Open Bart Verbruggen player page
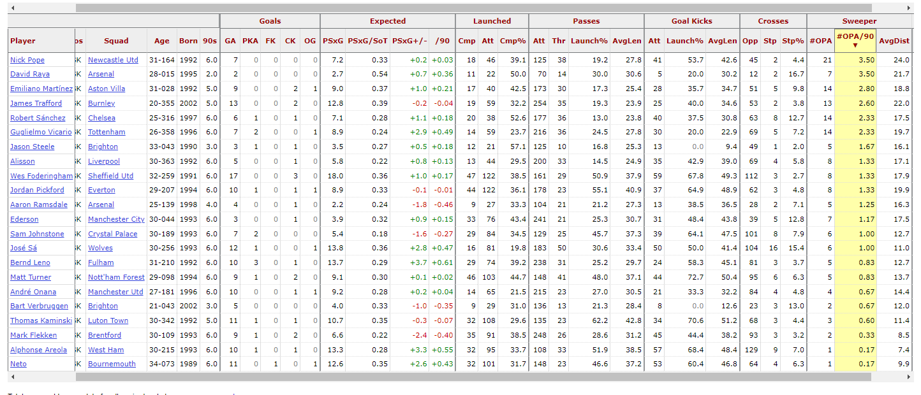 click(x=39, y=306)
